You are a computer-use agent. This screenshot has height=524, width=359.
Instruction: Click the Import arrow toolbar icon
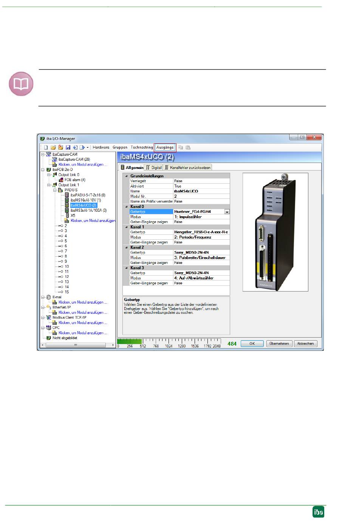[x=75, y=147]
